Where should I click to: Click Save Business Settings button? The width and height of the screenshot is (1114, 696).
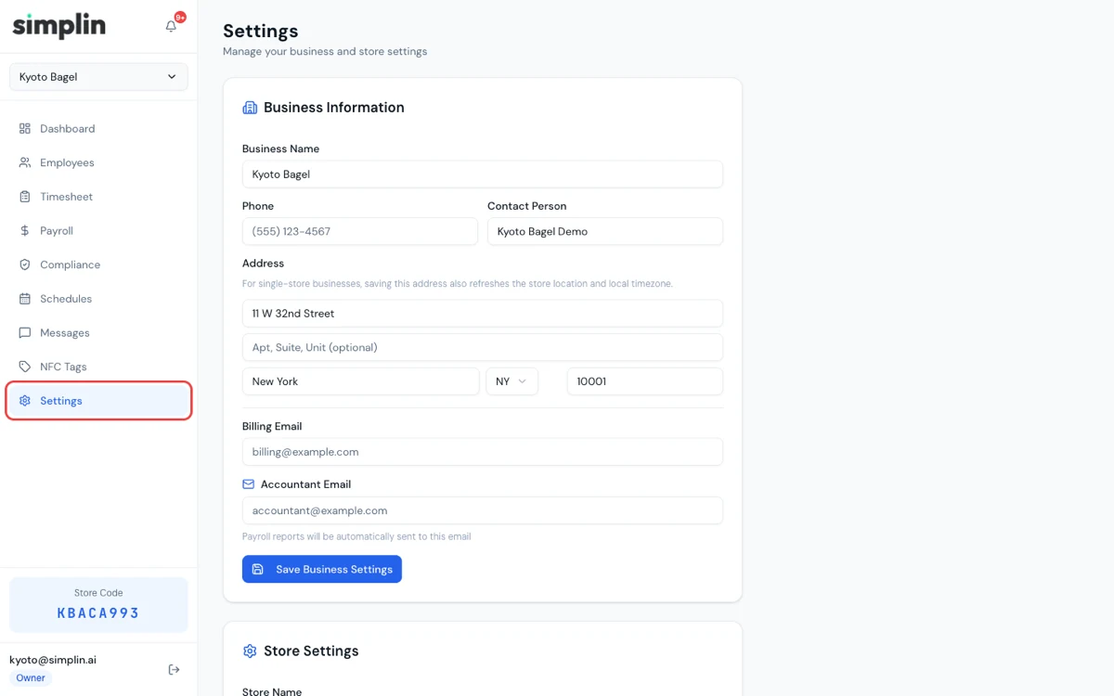[x=322, y=569]
